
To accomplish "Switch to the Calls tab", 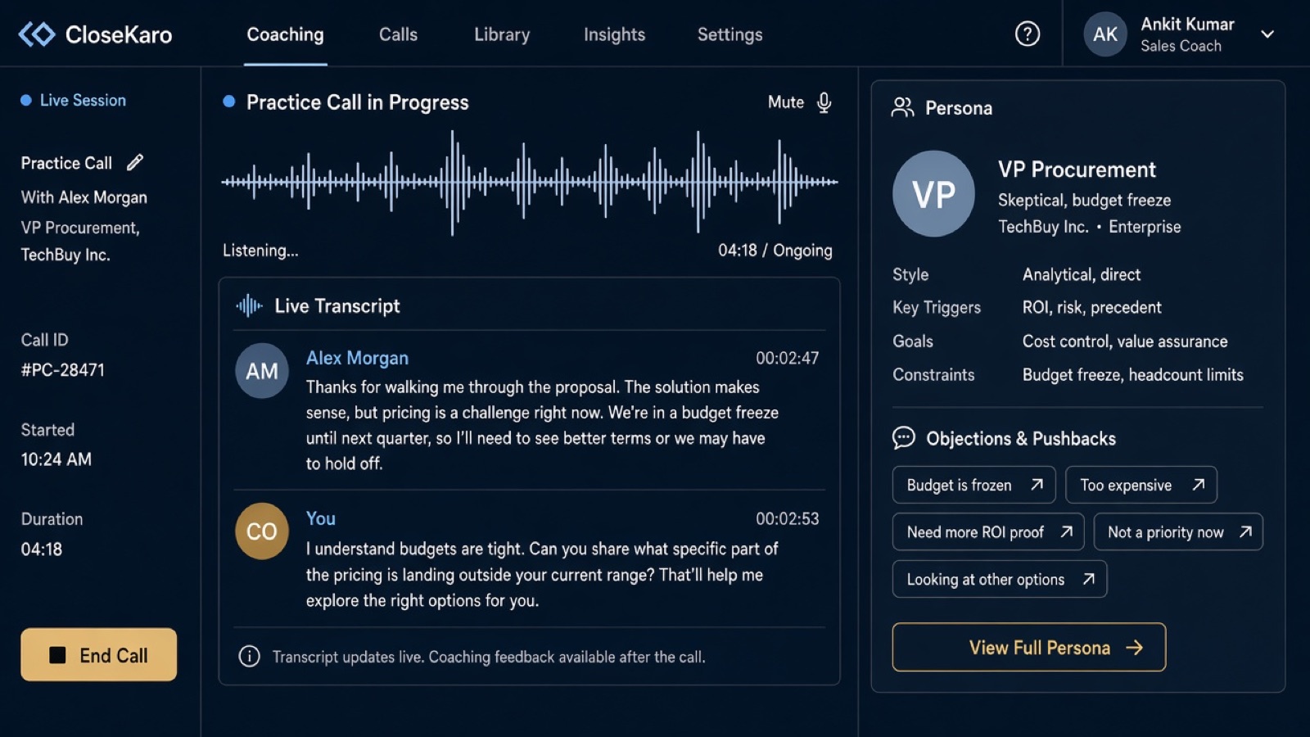I will point(398,34).
